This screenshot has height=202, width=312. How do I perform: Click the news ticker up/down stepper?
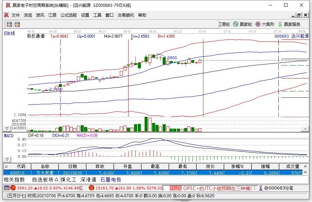[255, 188]
